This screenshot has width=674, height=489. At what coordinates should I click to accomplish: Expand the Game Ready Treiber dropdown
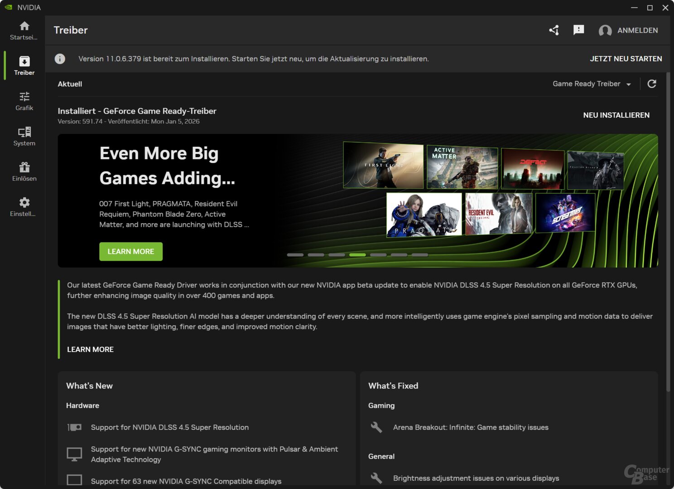click(592, 84)
